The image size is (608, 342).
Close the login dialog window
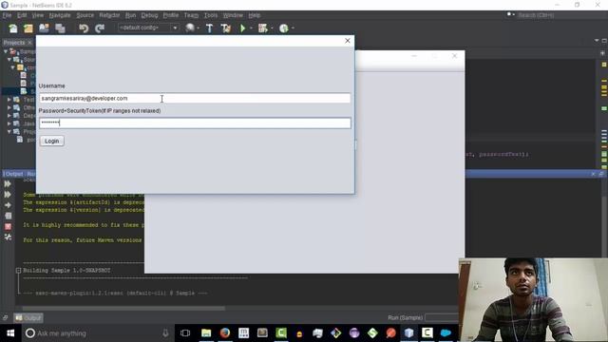[348, 41]
